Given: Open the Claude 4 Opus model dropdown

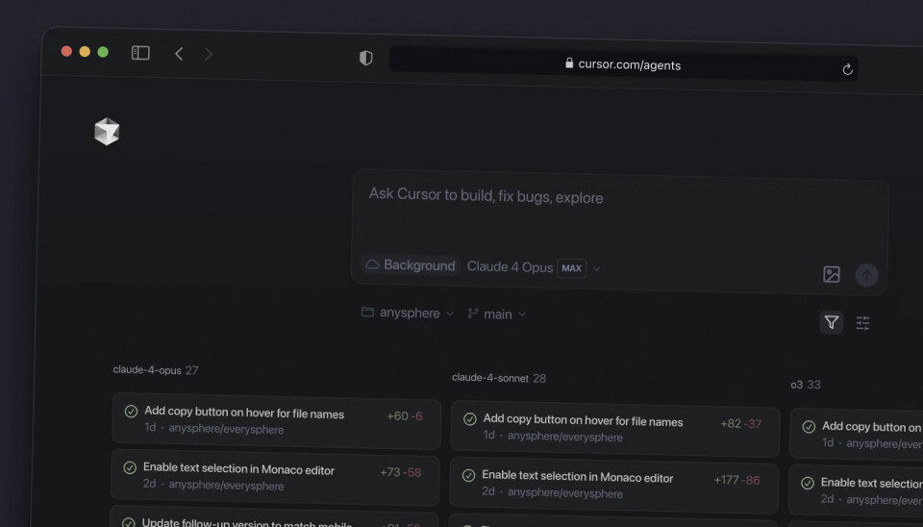Looking at the screenshot, I should (x=534, y=267).
